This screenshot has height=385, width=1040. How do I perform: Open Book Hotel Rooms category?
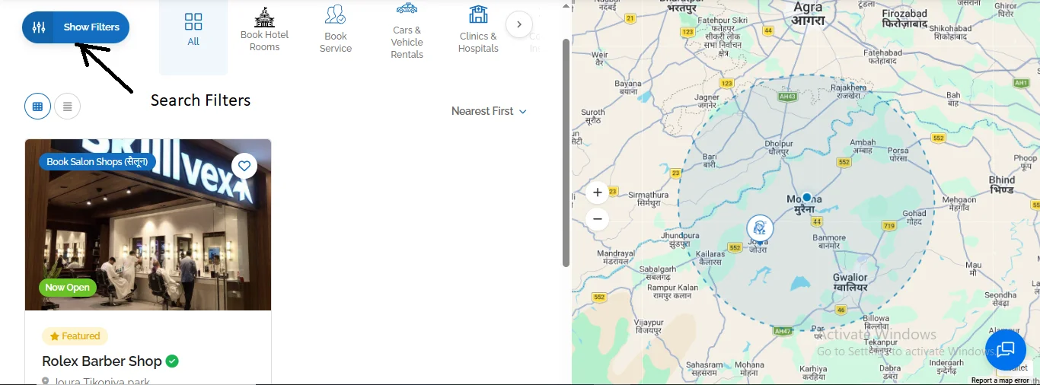265,30
